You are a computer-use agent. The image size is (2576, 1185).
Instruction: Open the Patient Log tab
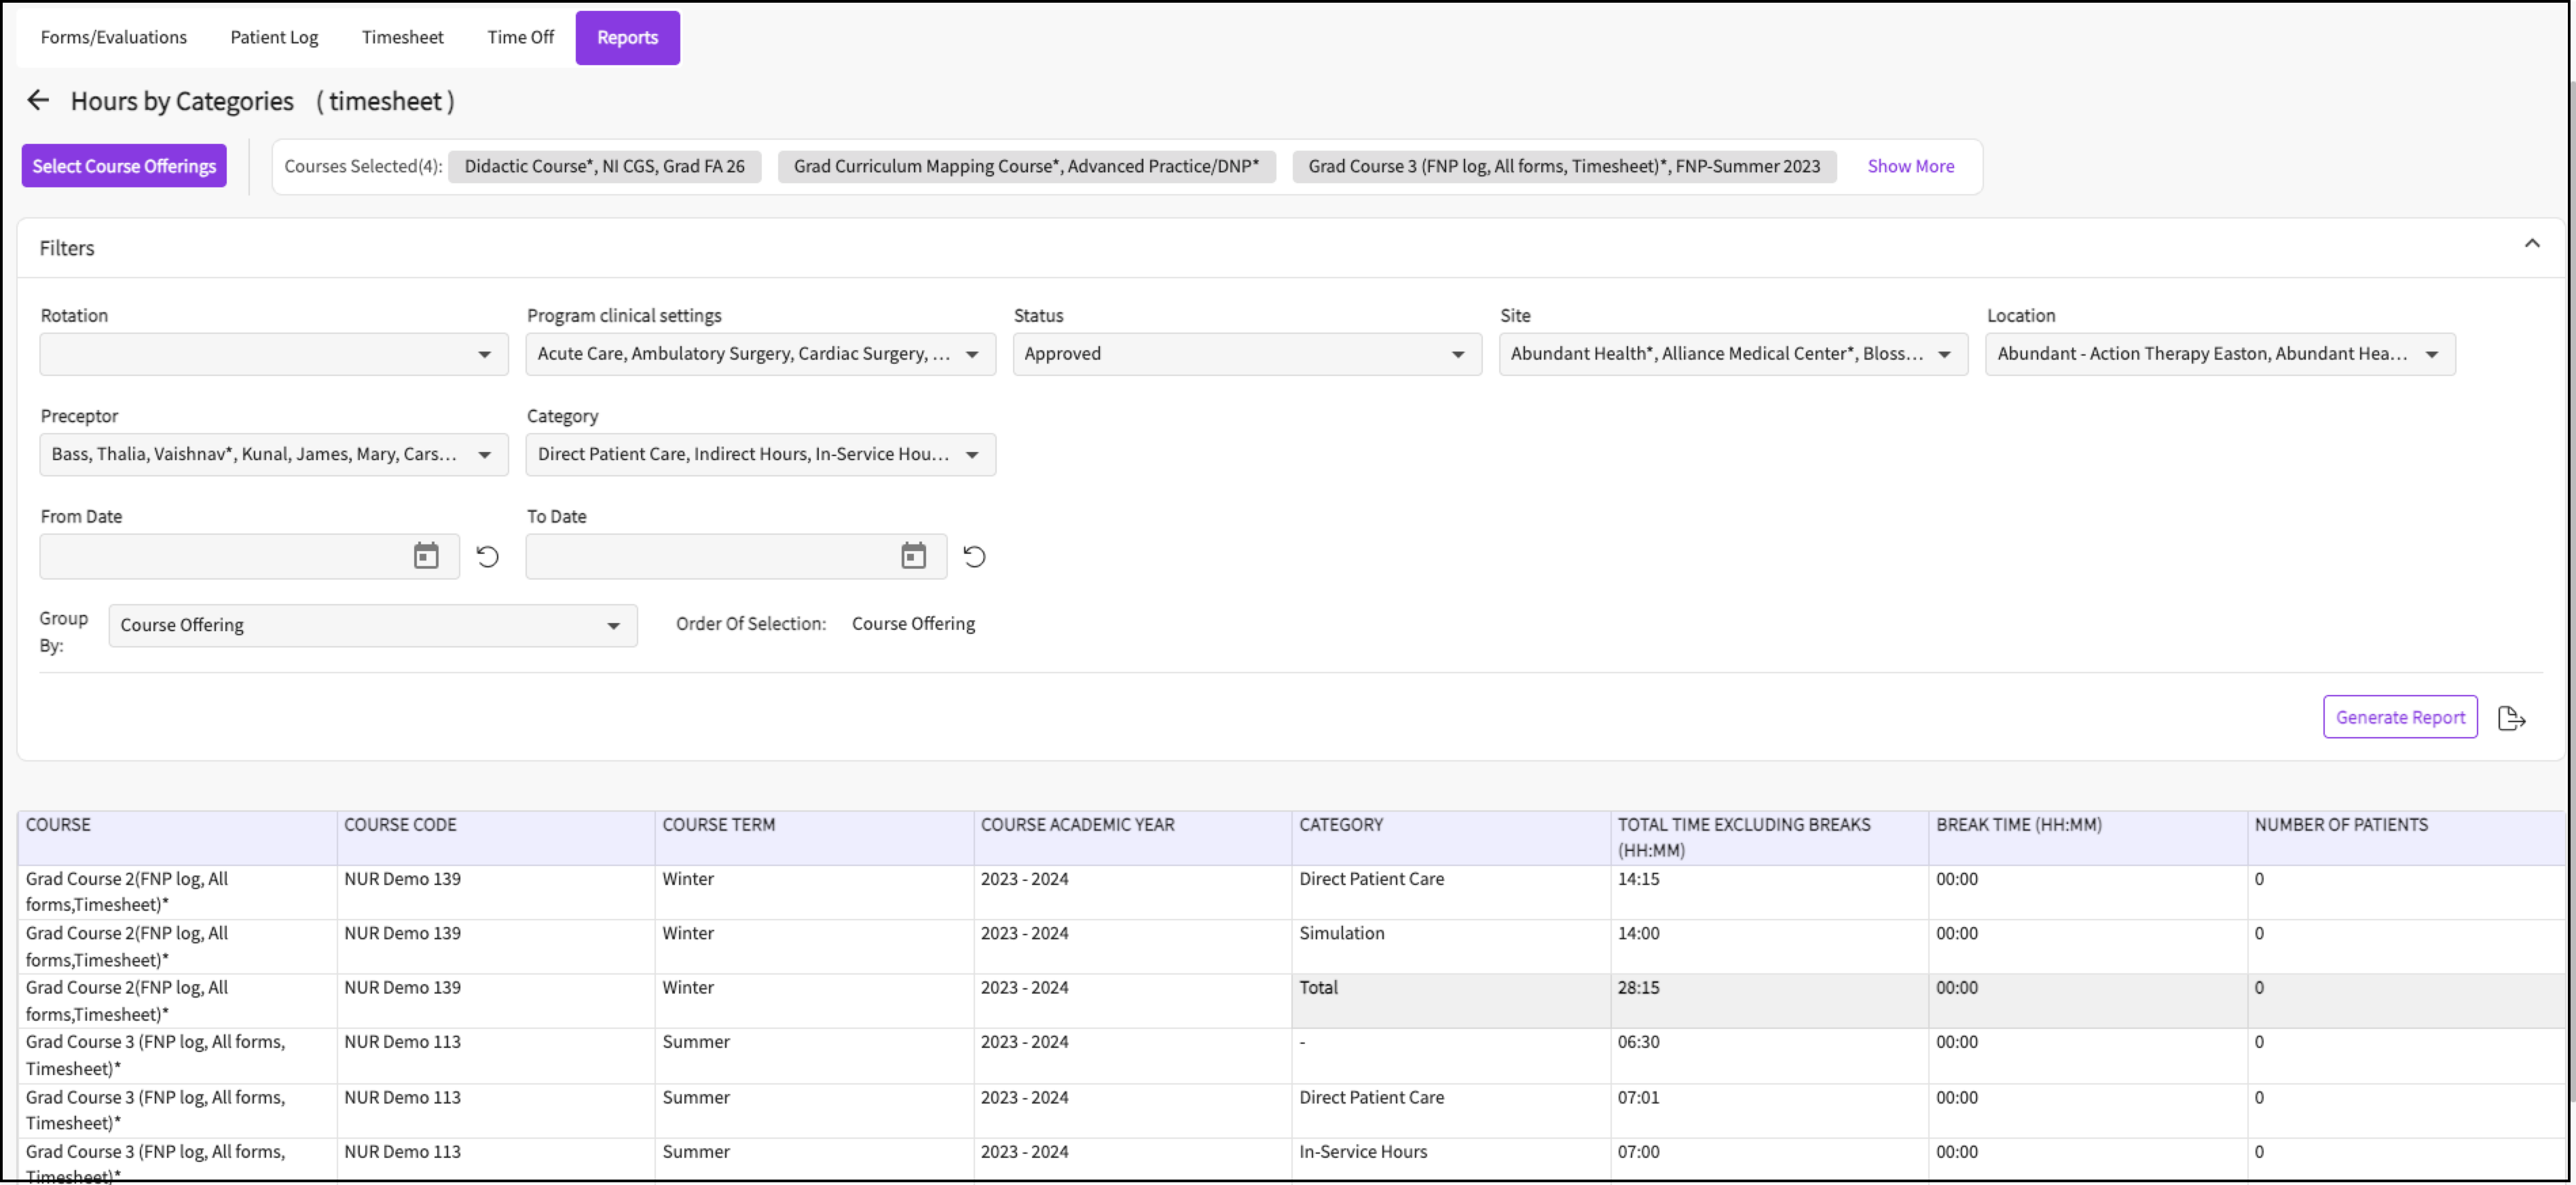(x=273, y=37)
